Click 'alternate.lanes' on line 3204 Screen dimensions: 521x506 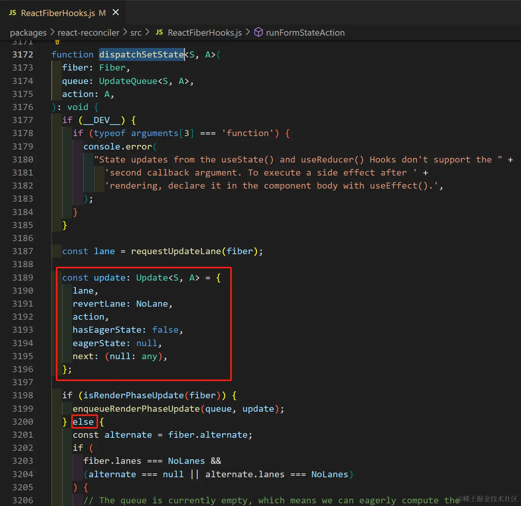pos(245,474)
